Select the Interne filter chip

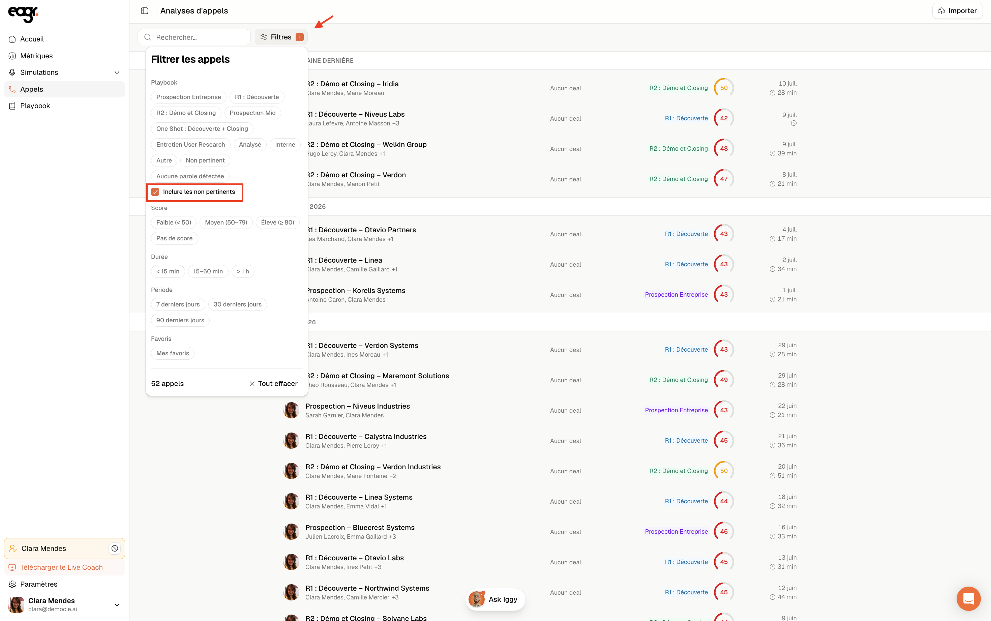coord(285,145)
